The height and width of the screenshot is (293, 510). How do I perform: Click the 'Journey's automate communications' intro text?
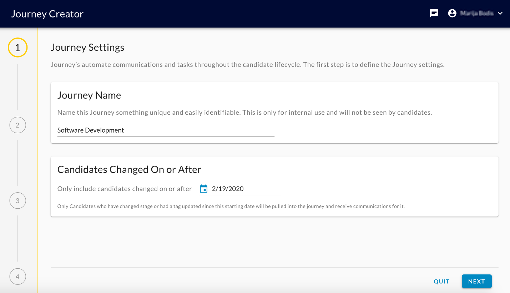pyautogui.click(x=247, y=65)
